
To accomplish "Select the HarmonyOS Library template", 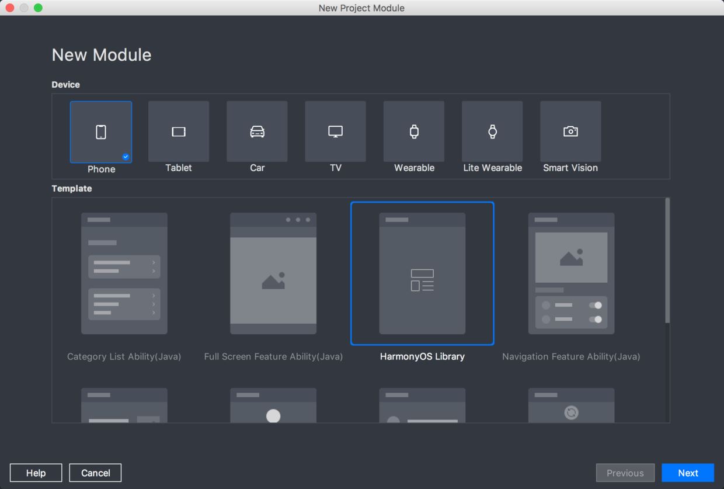I will pyautogui.click(x=422, y=273).
